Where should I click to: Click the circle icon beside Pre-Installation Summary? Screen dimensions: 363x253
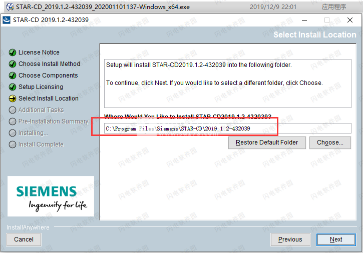pos(13,121)
